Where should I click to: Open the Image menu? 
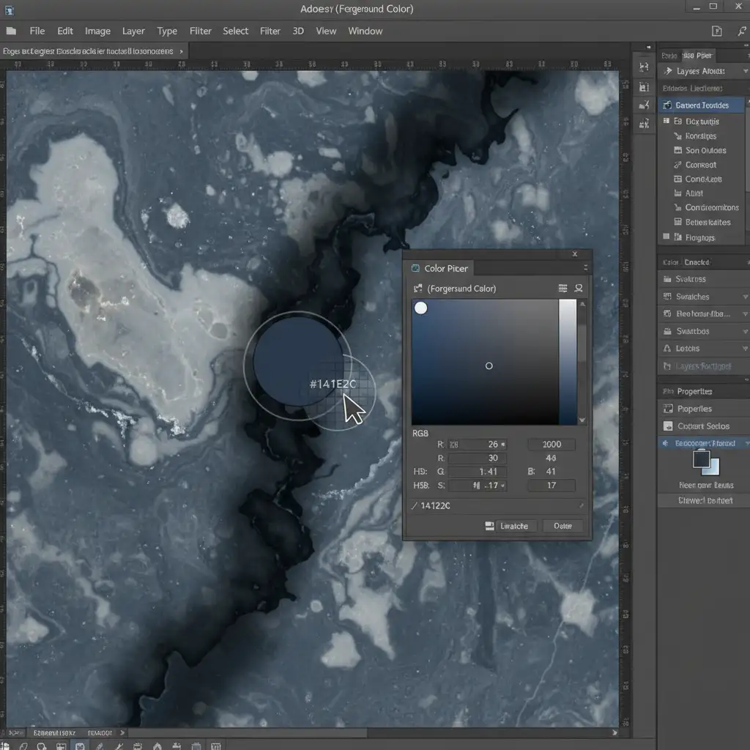coord(97,31)
